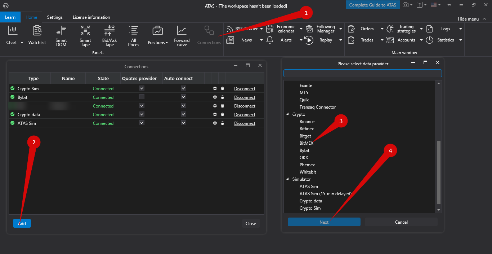This screenshot has height=254, width=492.
Task: Open Complete Guide to ATAS
Action: (372, 5)
